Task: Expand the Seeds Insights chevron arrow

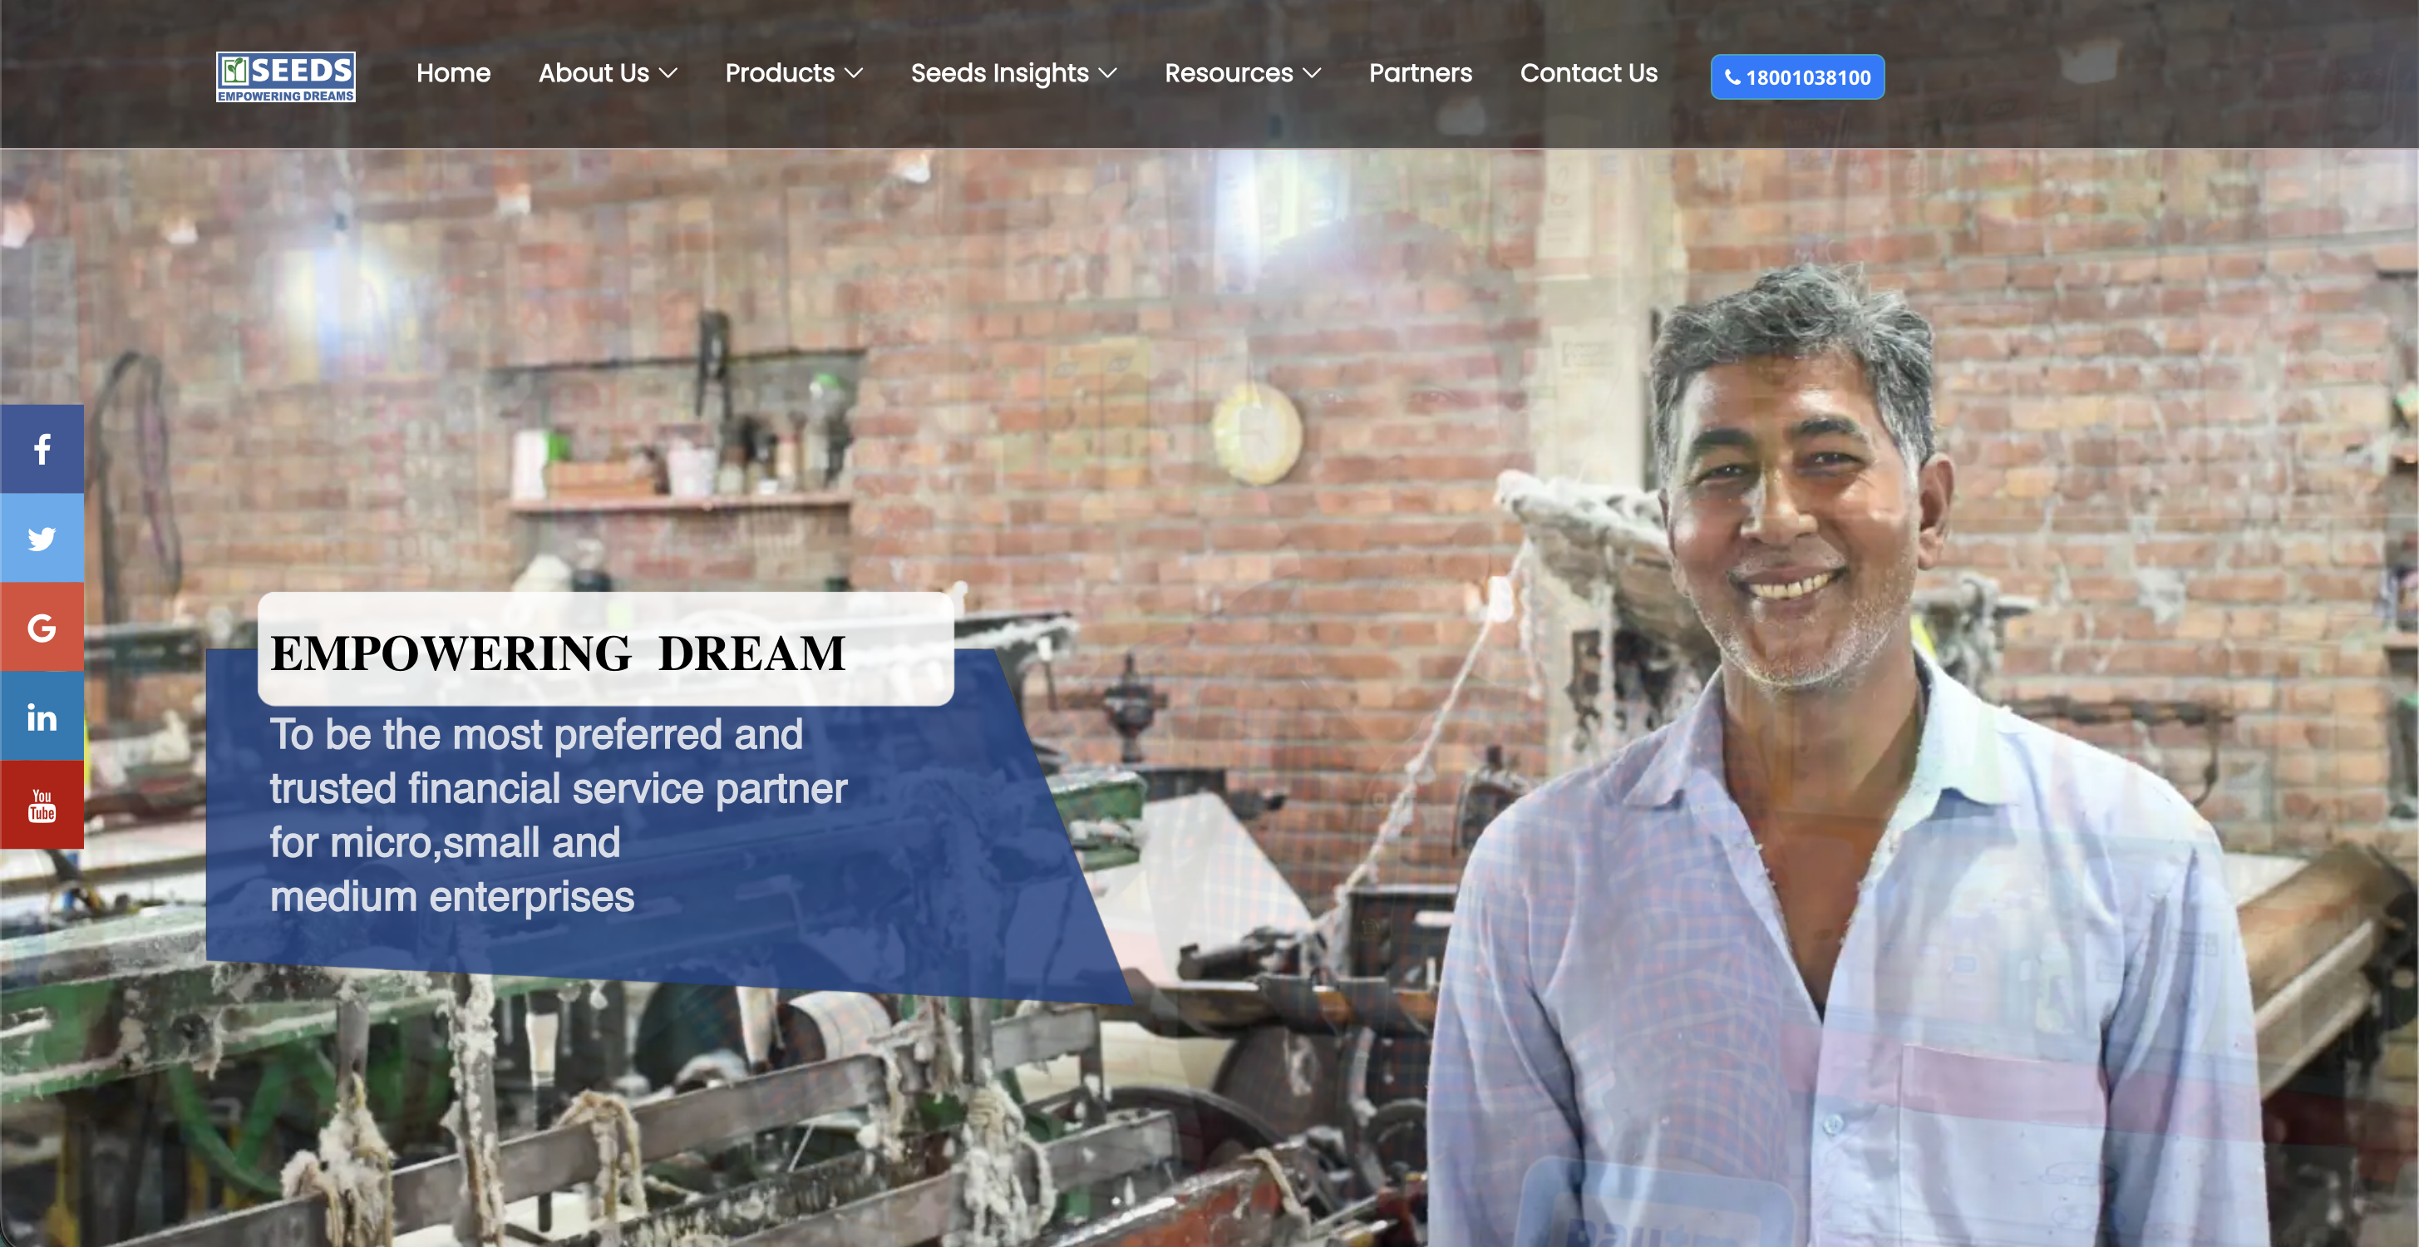Action: point(1108,73)
